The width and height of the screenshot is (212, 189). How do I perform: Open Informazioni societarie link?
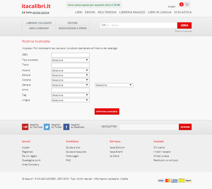point(106,179)
